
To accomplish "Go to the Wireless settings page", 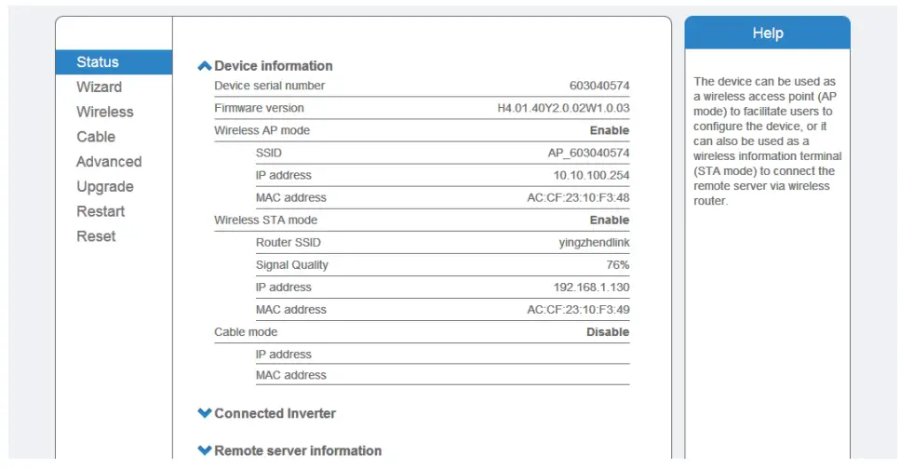I will [x=104, y=112].
